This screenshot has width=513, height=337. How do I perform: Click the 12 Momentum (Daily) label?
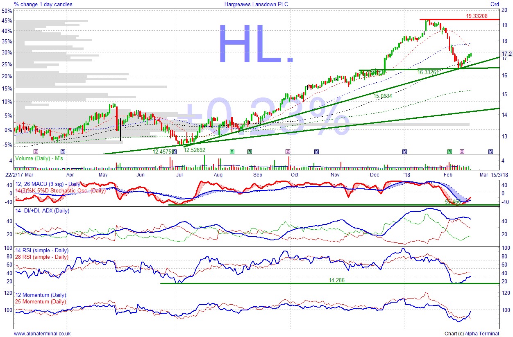pyautogui.click(x=40, y=295)
